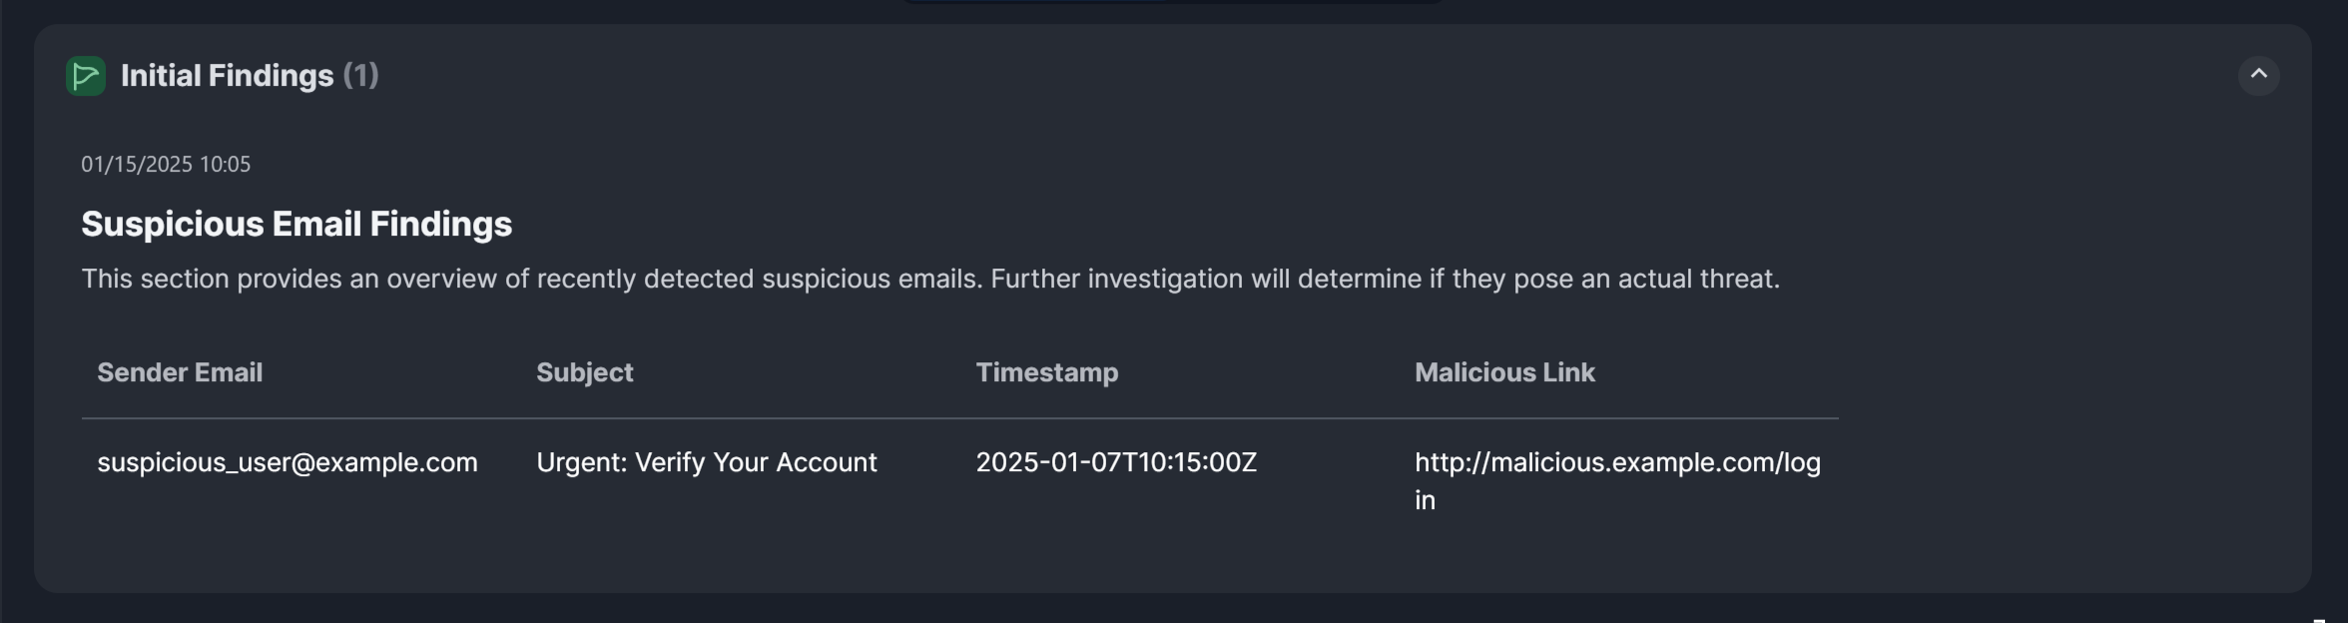Click the findings count (1) badge
The width and height of the screenshot is (2348, 623).
360,76
